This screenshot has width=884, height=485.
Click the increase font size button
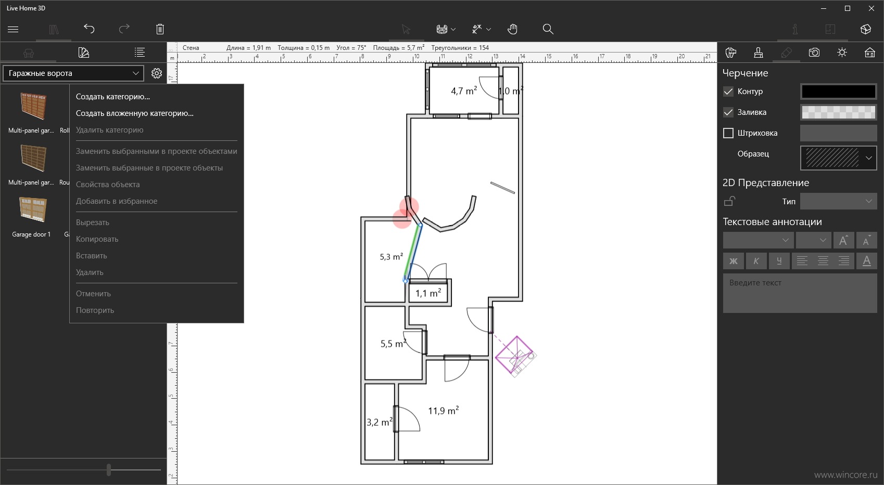[x=843, y=240]
